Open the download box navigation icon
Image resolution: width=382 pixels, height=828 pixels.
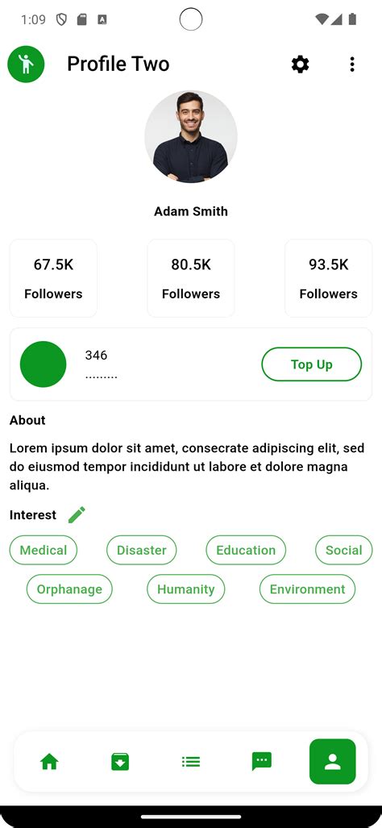pos(120,761)
